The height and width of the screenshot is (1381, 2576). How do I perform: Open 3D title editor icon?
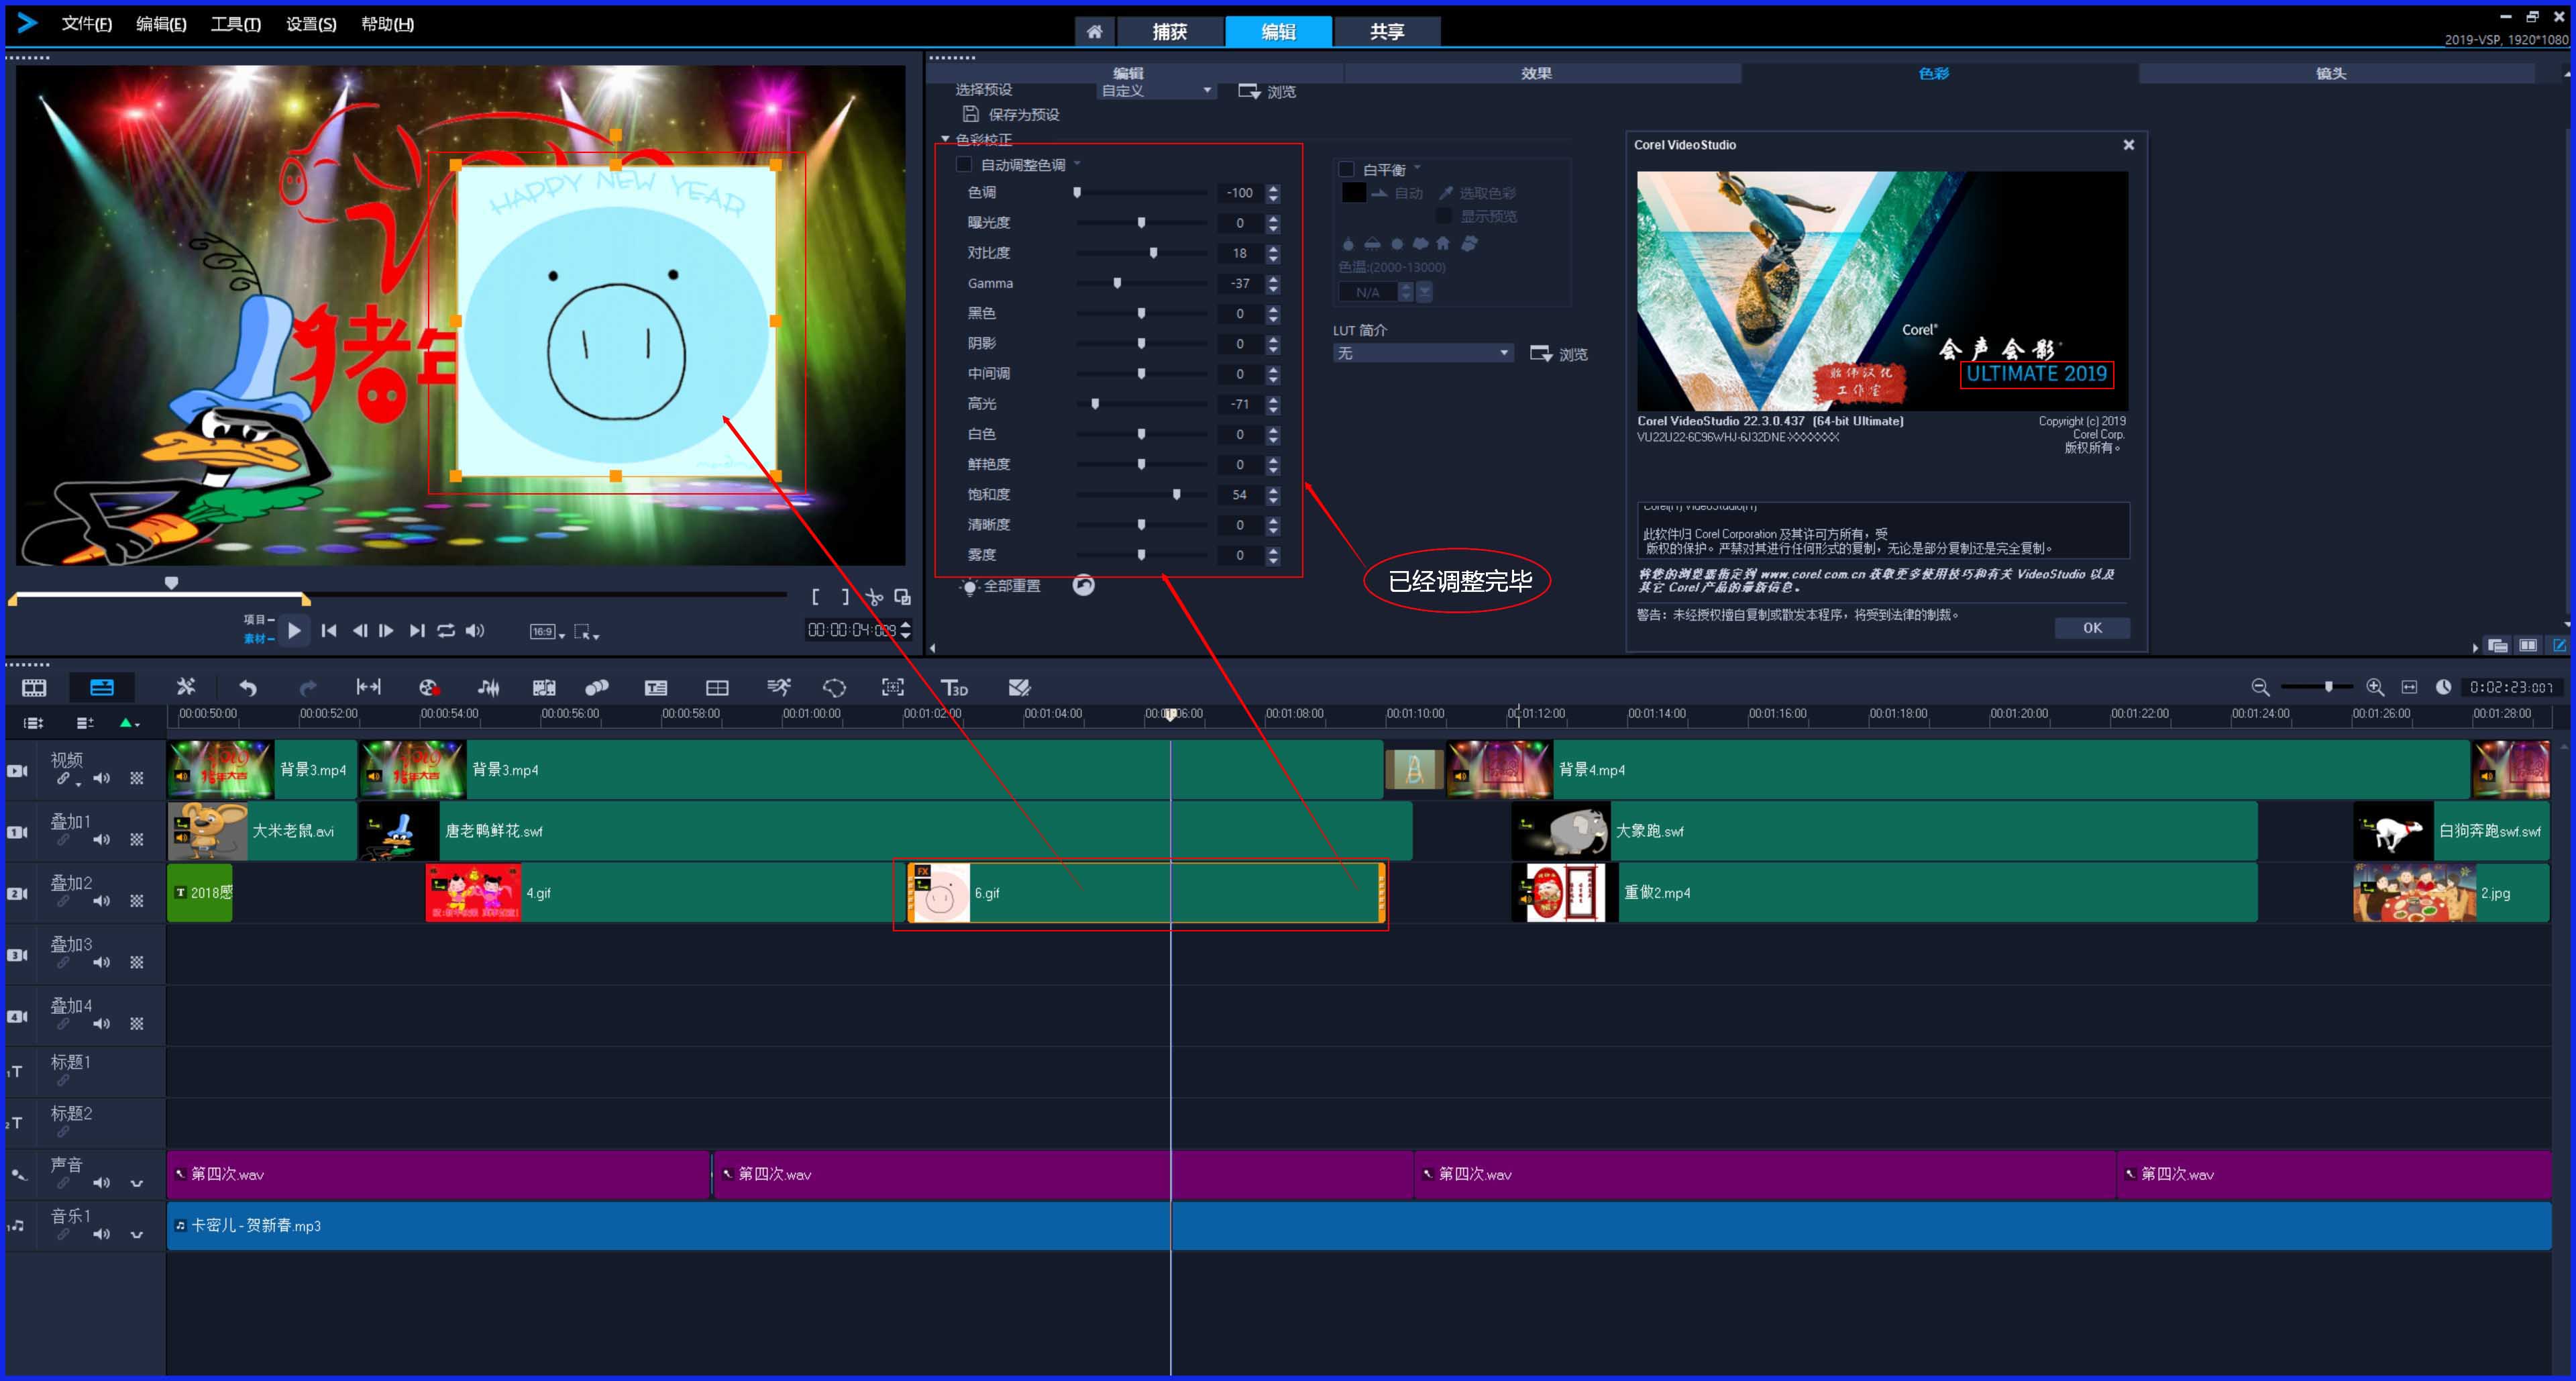(x=954, y=688)
